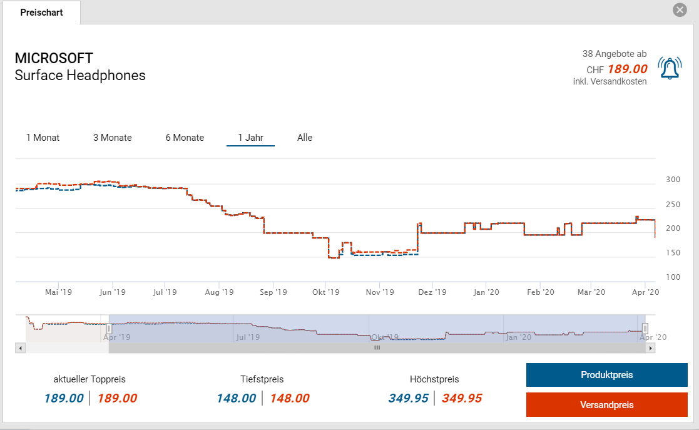The width and height of the screenshot is (699, 430).
Task: Click the price alert bell icon
Action: [x=669, y=68]
